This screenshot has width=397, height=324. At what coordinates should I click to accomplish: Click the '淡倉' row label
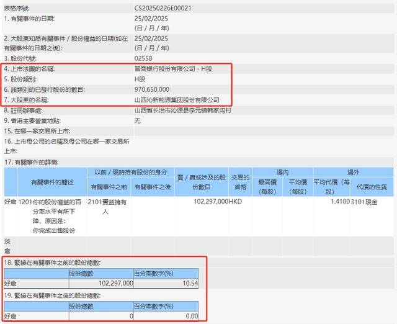coord(7,246)
